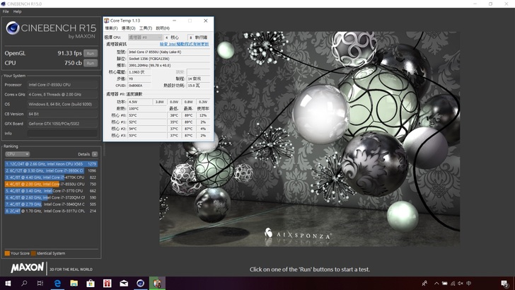Select the Intel Xeon X5650 ranking entry

coord(50,163)
